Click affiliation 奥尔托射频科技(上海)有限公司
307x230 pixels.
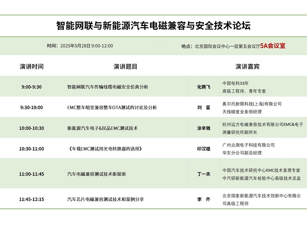(252, 104)
